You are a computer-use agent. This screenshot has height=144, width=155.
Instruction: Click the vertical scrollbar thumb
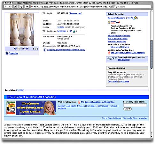click(151, 54)
